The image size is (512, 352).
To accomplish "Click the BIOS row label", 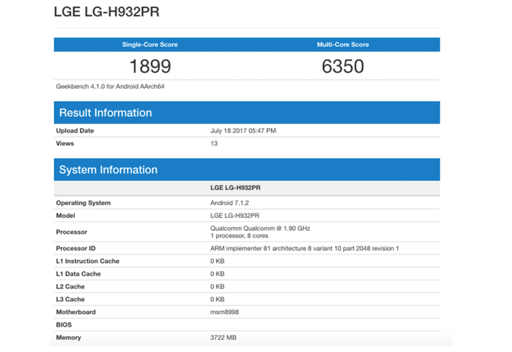I will (64, 325).
